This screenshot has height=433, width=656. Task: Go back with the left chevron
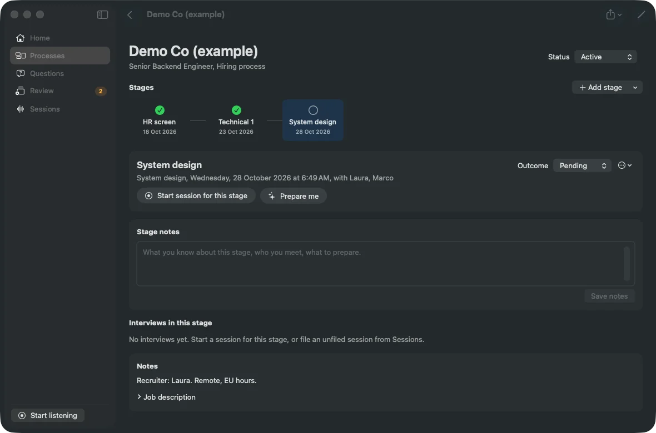click(x=130, y=14)
